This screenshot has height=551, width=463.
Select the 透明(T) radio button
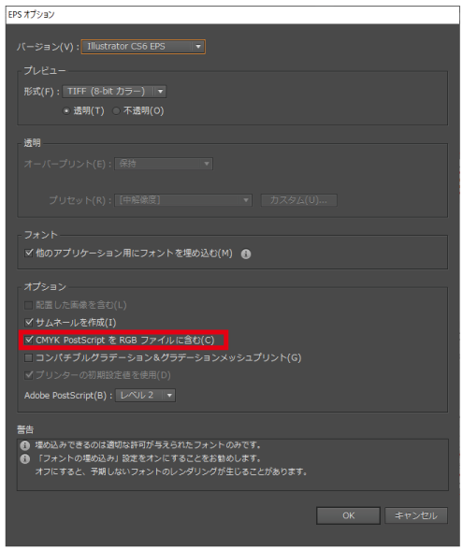[66, 111]
